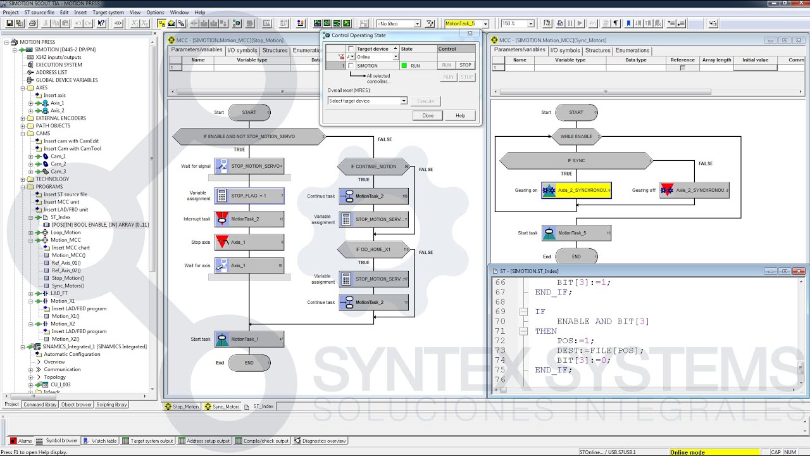
Task: Select the MotionTask_1 start task block
Action: click(249, 339)
